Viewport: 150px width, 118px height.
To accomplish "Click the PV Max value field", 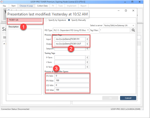I will (72, 81).
